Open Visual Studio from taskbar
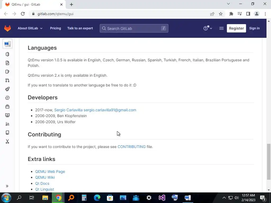Viewport: 271px width, 203px height. point(162,198)
